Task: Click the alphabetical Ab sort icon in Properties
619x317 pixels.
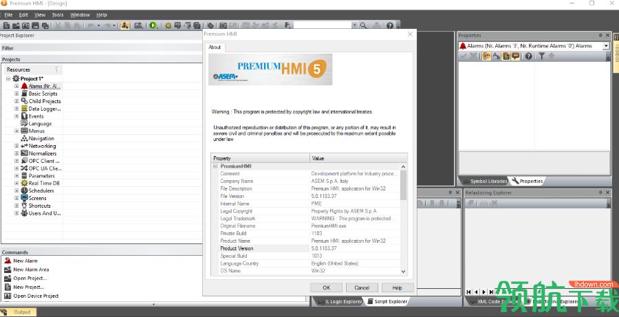Action: [x=496, y=56]
